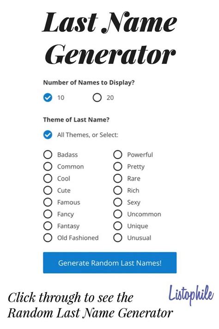Select the Powerful theme option
219x329 pixels.
click(118, 155)
